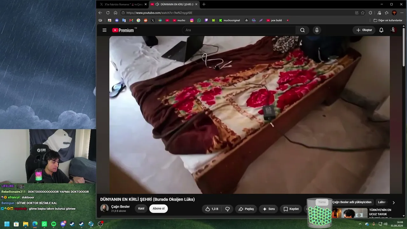Close the X'te Fabrizio Romano tab
The height and width of the screenshot is (229, 407).
pos(146,4)
